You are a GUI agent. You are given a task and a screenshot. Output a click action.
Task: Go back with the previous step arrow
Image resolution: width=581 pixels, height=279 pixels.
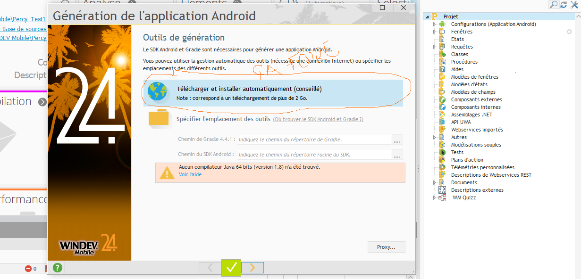(210, 268)
